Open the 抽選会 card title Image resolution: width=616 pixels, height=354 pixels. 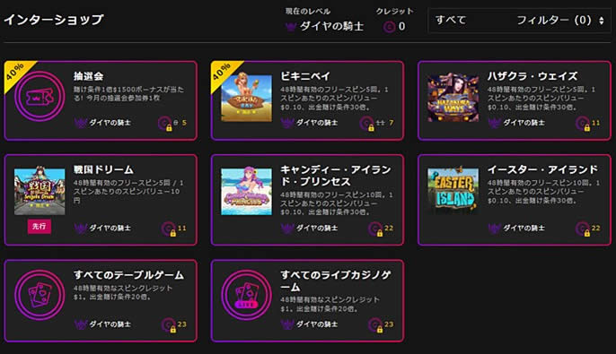click(x=88, y=75)
